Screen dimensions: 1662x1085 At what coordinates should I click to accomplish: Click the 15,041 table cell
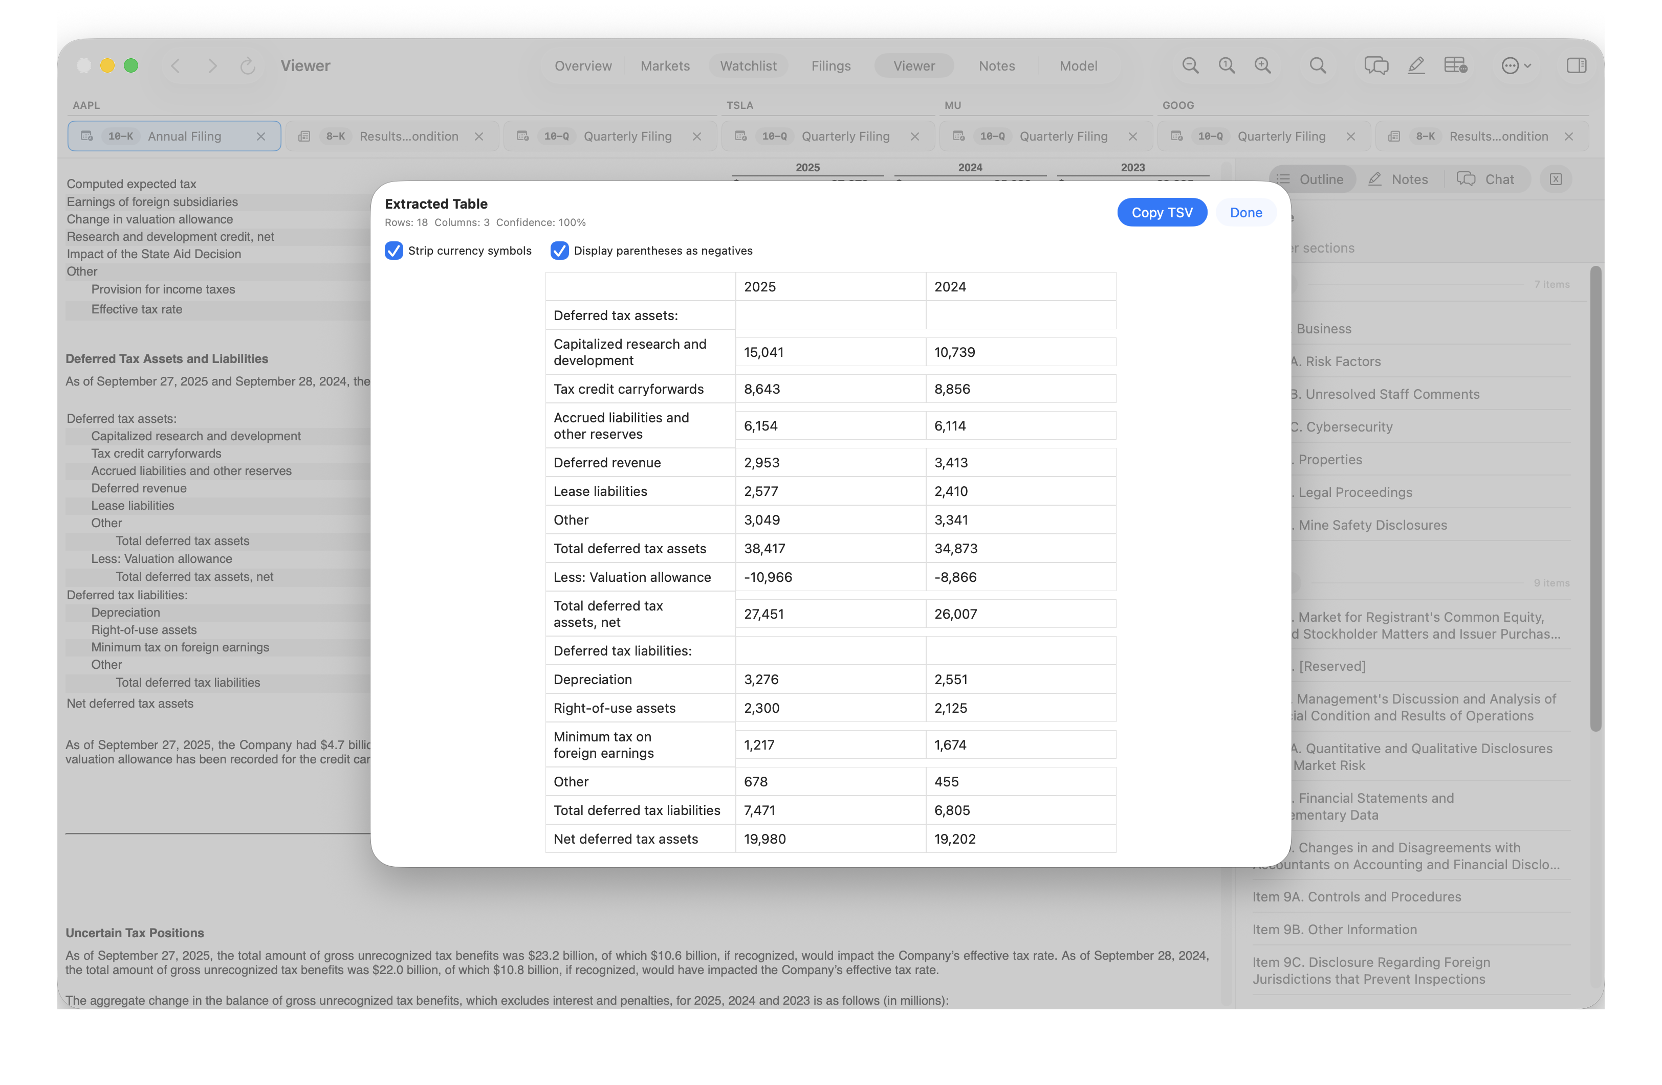(830, 352)
